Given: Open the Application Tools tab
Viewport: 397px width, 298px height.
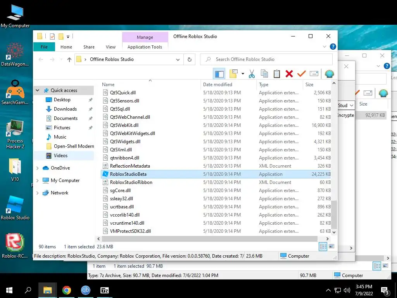Looking at the screenshot, I should [145, 47].
